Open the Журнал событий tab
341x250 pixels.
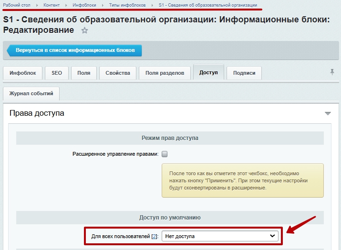point(31,94)
